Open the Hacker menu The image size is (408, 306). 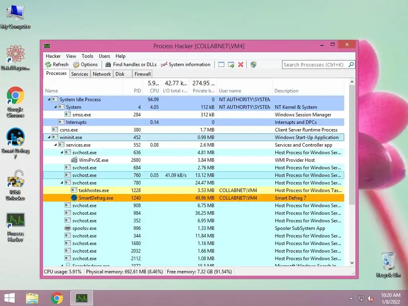point(53,56)
